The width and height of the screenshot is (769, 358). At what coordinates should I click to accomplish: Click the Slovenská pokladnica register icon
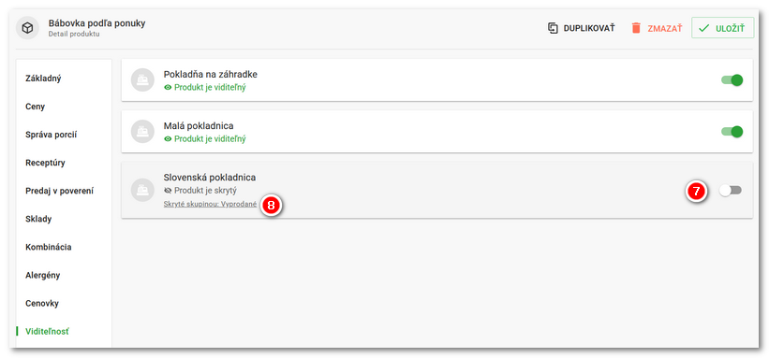point(142,190)
